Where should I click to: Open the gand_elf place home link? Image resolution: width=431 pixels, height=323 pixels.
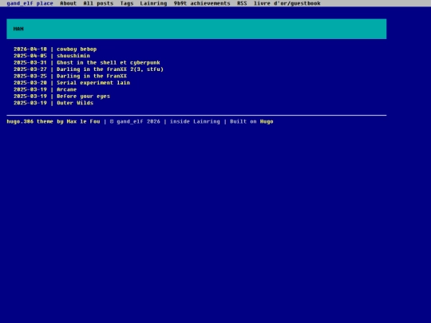30,3
